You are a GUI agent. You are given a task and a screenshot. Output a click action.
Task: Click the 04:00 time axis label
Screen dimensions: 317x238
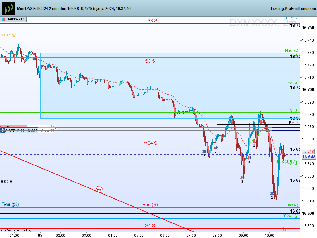coord(113,236)
